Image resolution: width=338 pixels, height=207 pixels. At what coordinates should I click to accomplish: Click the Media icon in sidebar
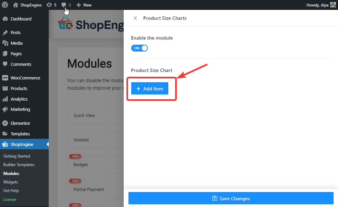pos(5,43)
